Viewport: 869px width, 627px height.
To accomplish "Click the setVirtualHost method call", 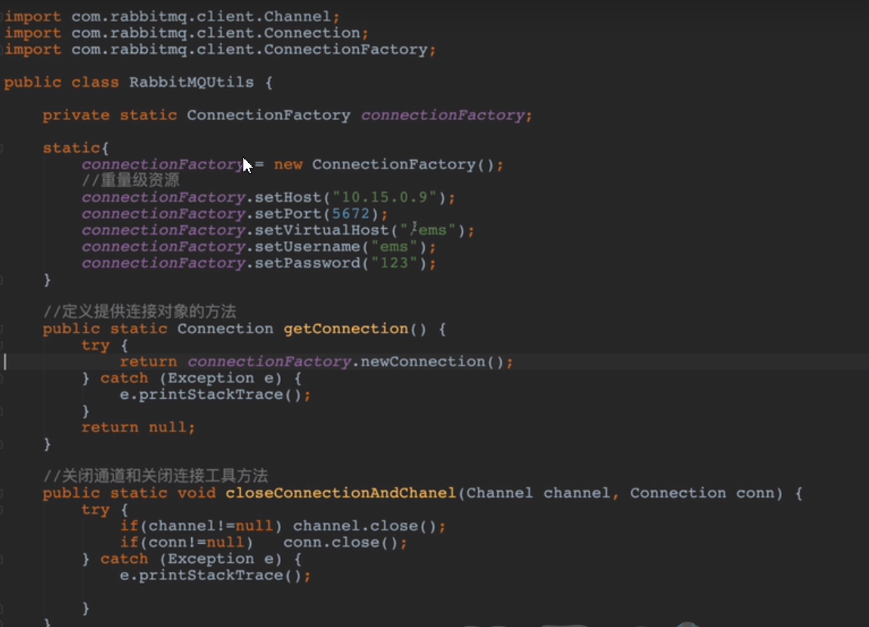I will coord(321,230).
